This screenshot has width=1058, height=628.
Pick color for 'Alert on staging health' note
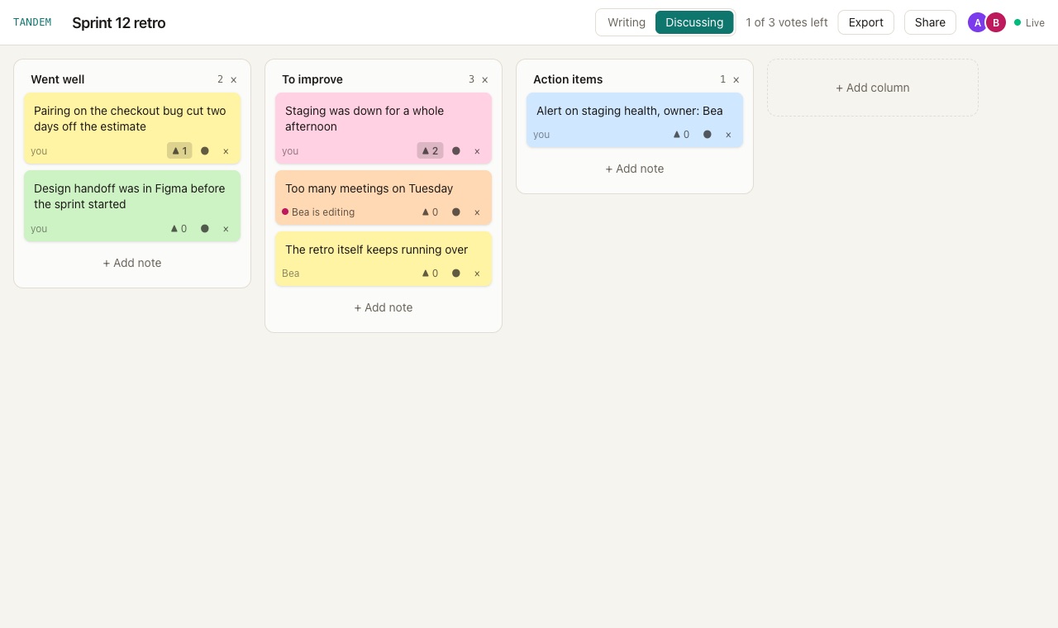tap(708, 134)
